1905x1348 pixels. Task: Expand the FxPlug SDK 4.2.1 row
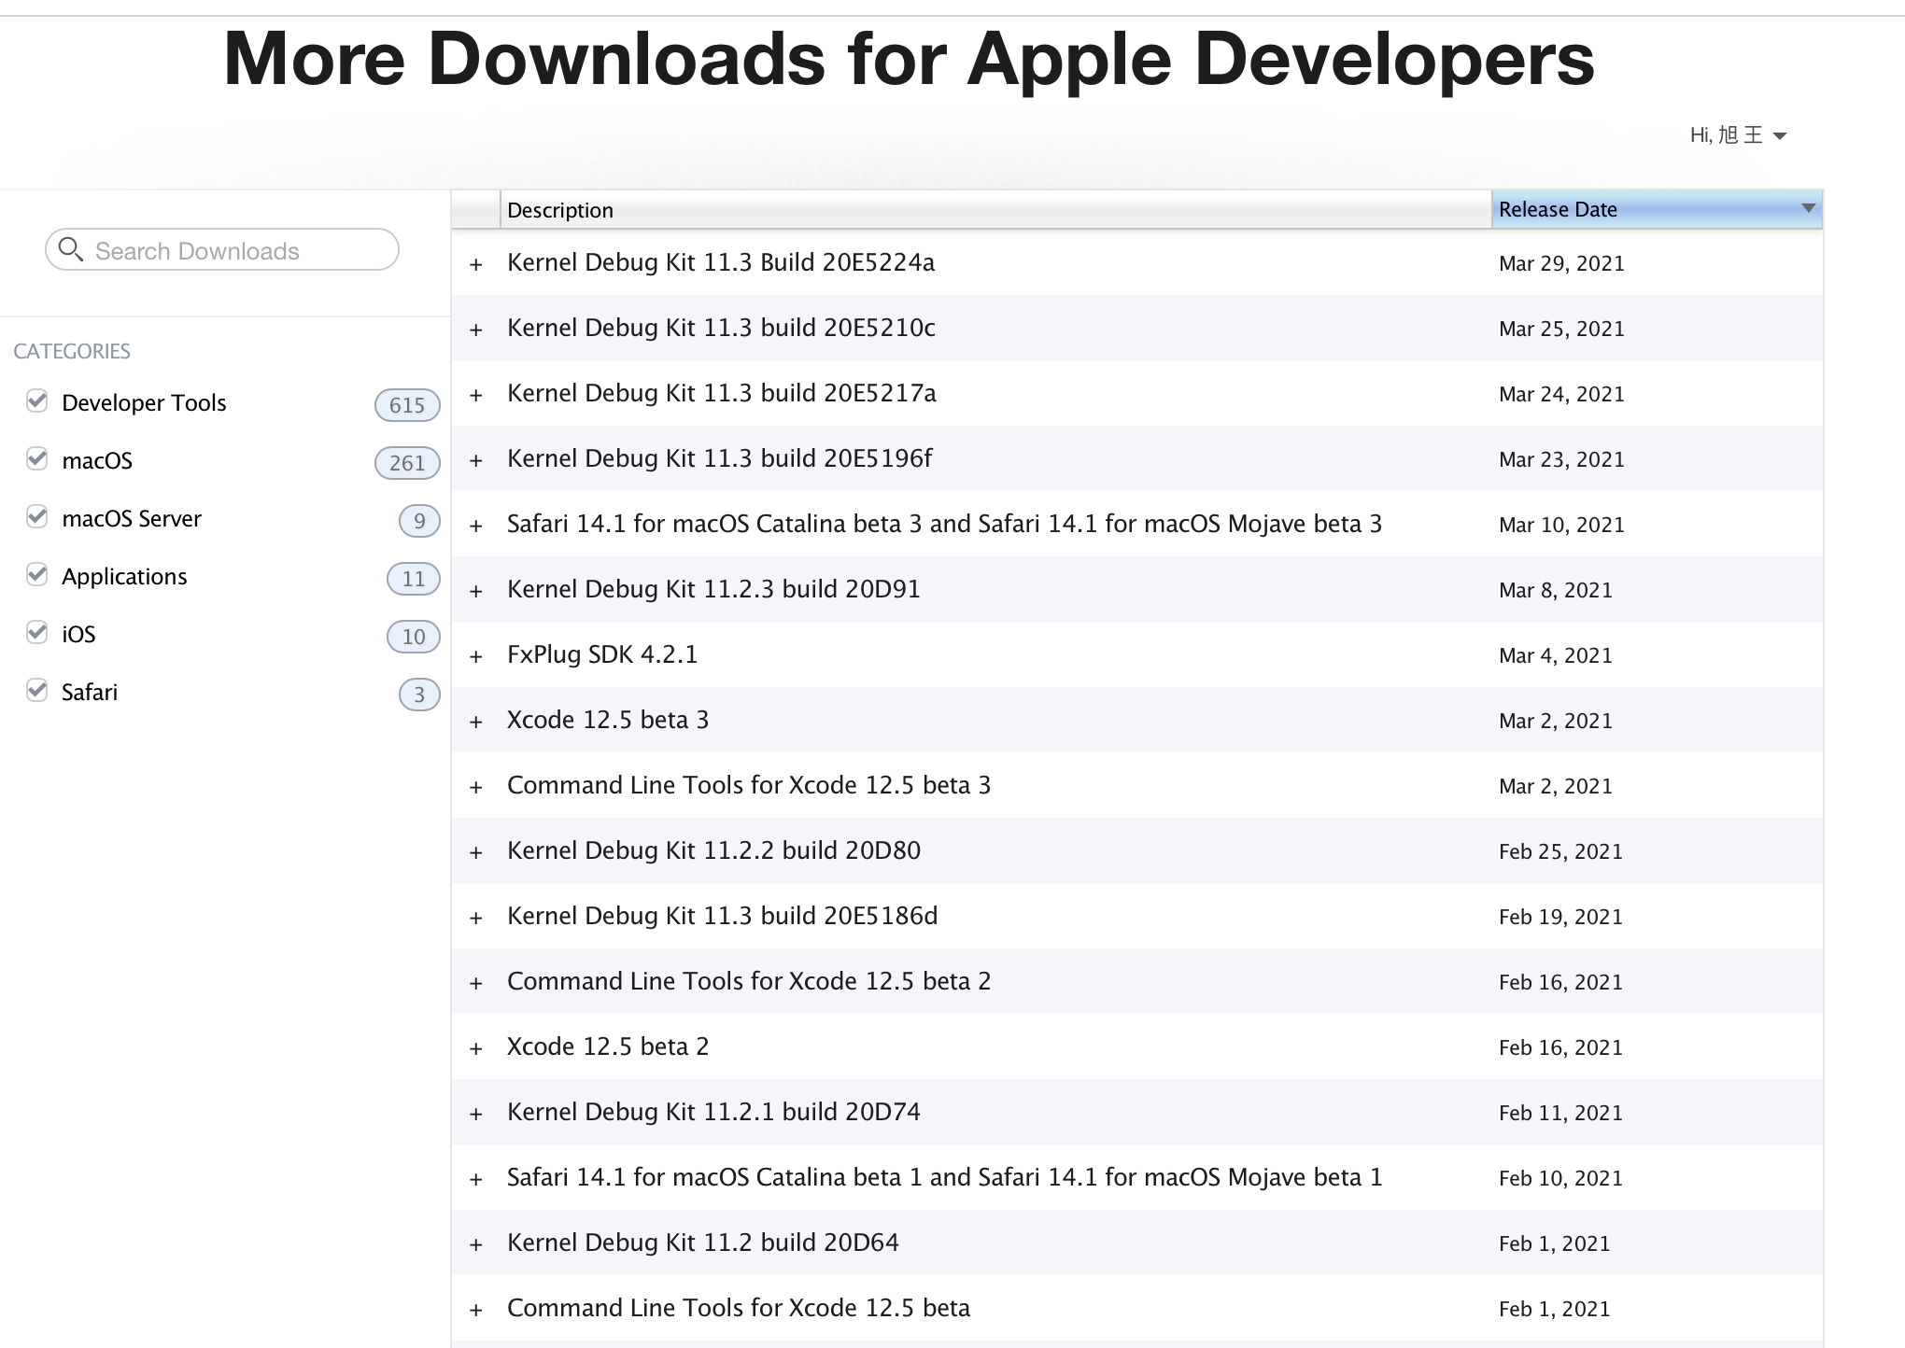click(476, 656)
